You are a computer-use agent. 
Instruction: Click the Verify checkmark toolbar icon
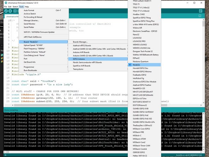(6, 11)
